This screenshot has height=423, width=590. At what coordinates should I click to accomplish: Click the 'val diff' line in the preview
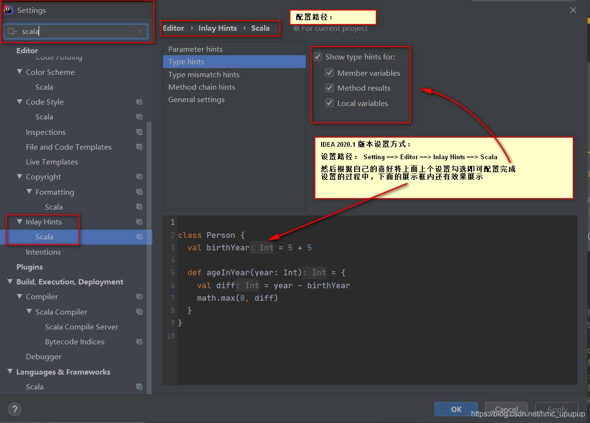(x=274, y=285)
